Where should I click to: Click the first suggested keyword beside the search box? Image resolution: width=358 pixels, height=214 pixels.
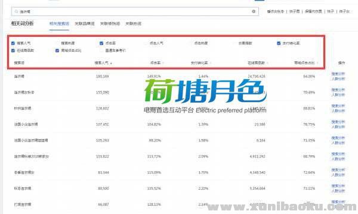pyautogui.click(x=276, y=11)
